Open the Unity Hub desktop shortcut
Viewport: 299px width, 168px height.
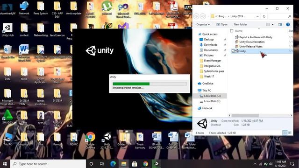[7, 30]
